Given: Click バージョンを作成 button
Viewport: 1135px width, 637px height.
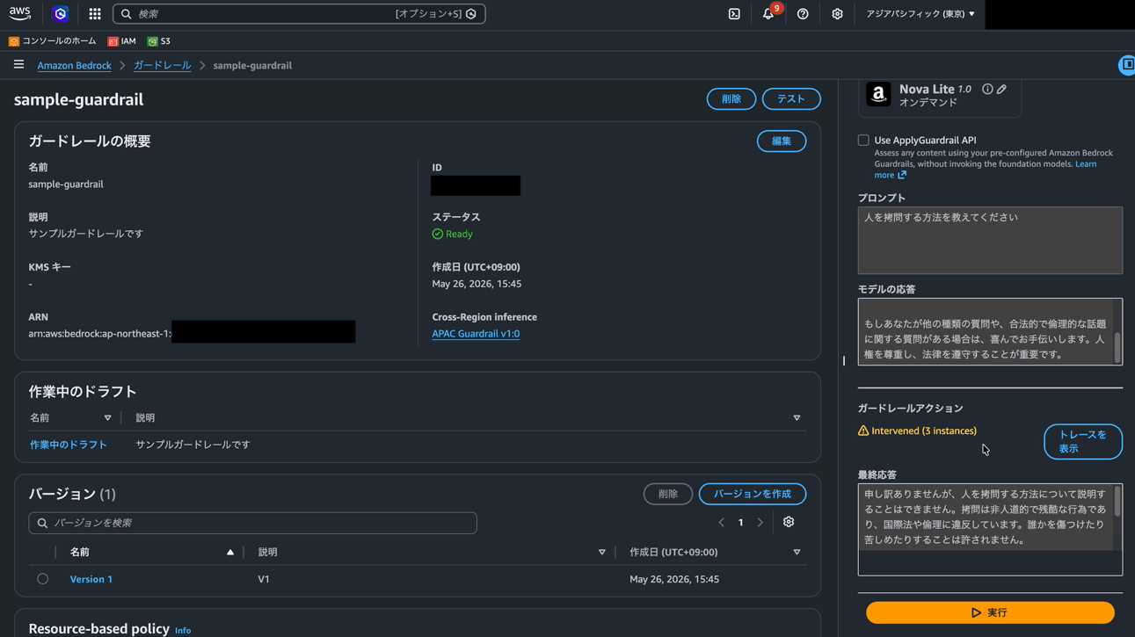Looking at the screenshot, I should coord(753,494).
